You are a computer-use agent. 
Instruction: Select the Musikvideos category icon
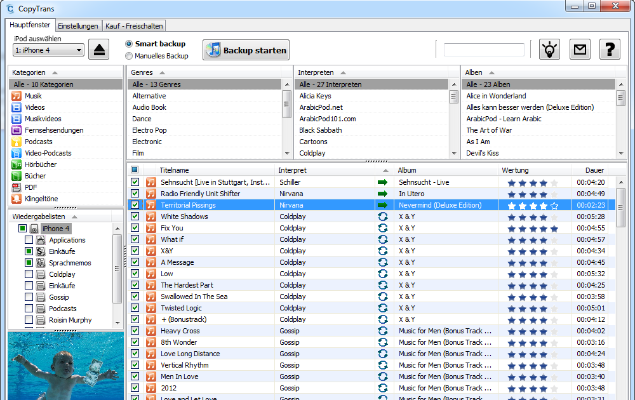pos(17,119)
